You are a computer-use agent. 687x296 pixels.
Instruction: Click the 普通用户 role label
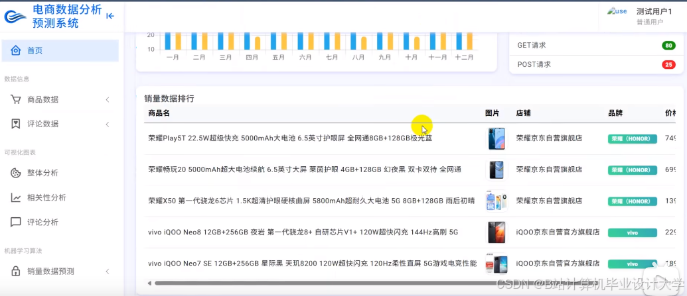[650, 23]
